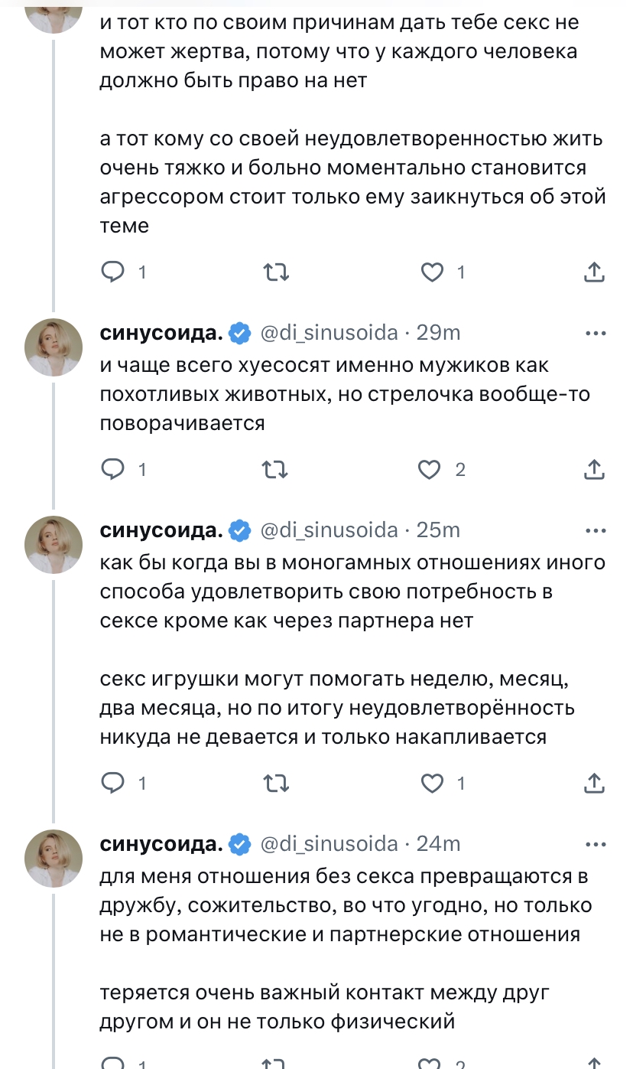Retweet the tweet posted 29m ago

(x=275, y=470)
